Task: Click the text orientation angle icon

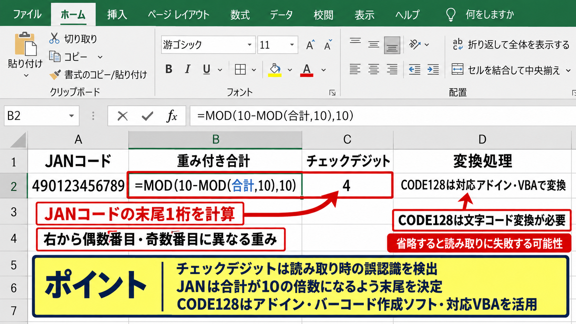Action: 414,44
